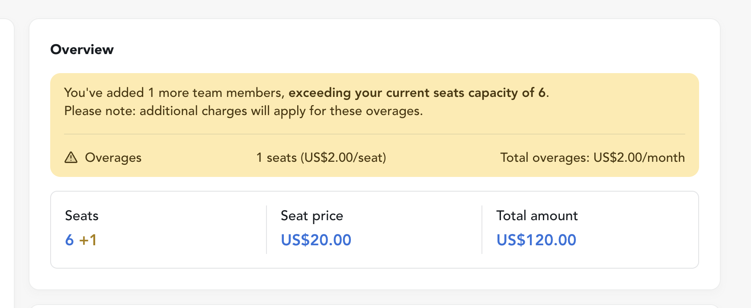Click the gold +1 extra seat indicator
This screenshot has height=308, width=751.
pos(88,240)
